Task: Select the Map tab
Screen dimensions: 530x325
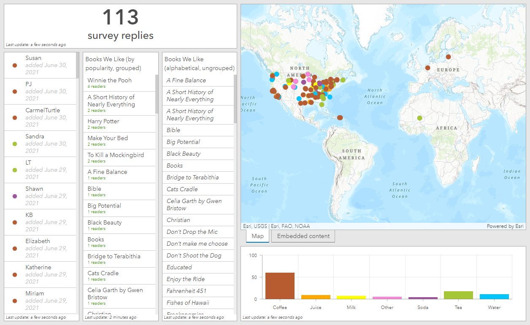Action: (257, 236)
